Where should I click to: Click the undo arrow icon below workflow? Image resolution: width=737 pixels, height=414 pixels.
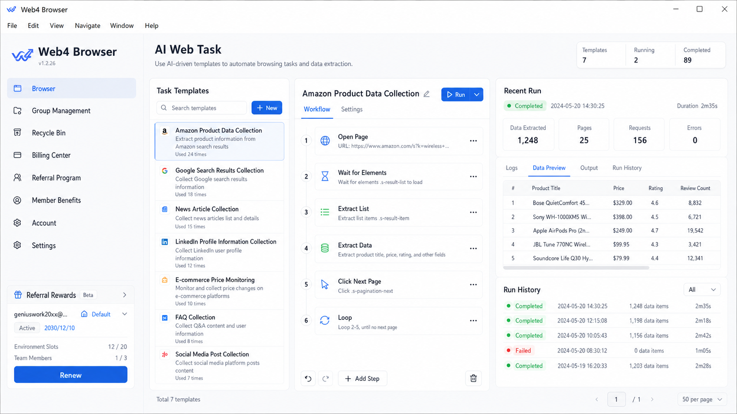point(308,378)
